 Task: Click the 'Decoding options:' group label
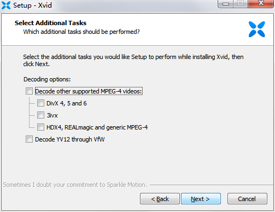[47, 79]
